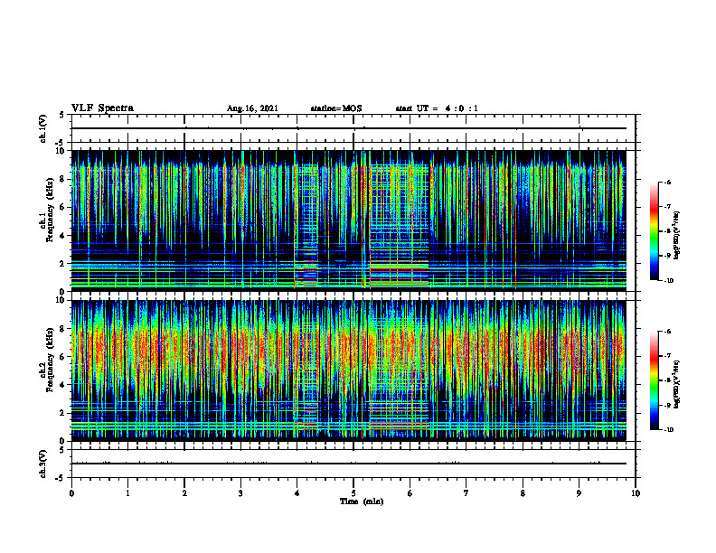Screen dimensions: 716x553
Task: Click "-6" tick on ch.1 color bar
Action: [x=667, y=182]
